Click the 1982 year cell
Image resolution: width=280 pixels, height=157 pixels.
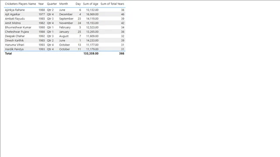point(42,23)
